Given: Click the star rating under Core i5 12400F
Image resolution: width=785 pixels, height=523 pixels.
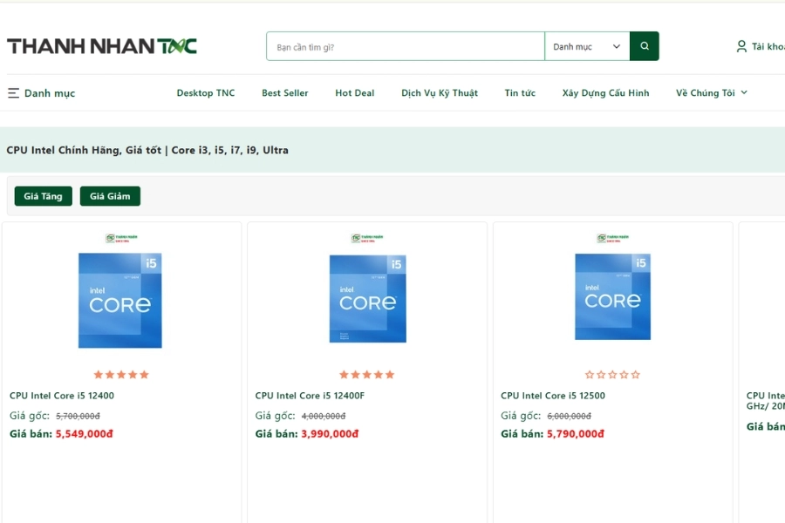Looking at the screenshot, I should (x=367, y=374).
